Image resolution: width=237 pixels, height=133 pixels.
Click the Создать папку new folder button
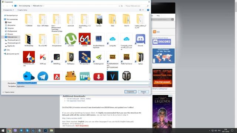(22, 10)
